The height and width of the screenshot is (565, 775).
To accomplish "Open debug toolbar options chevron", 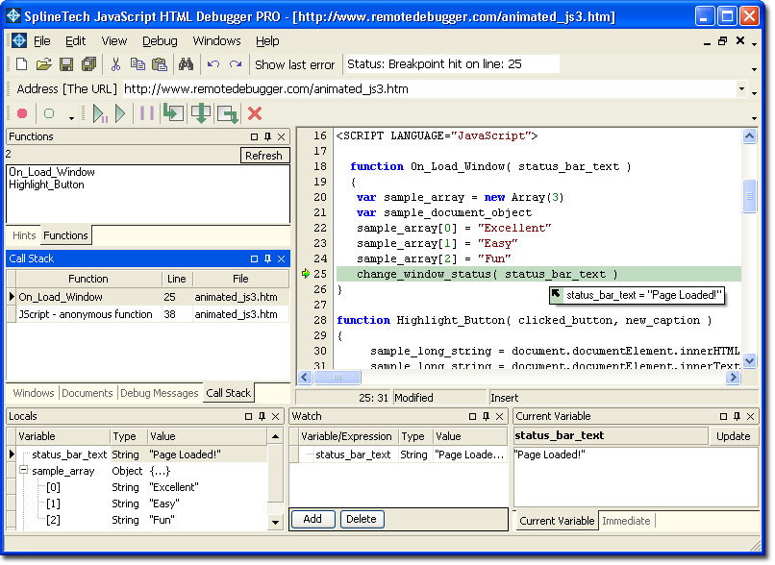I will coord(754,118).
